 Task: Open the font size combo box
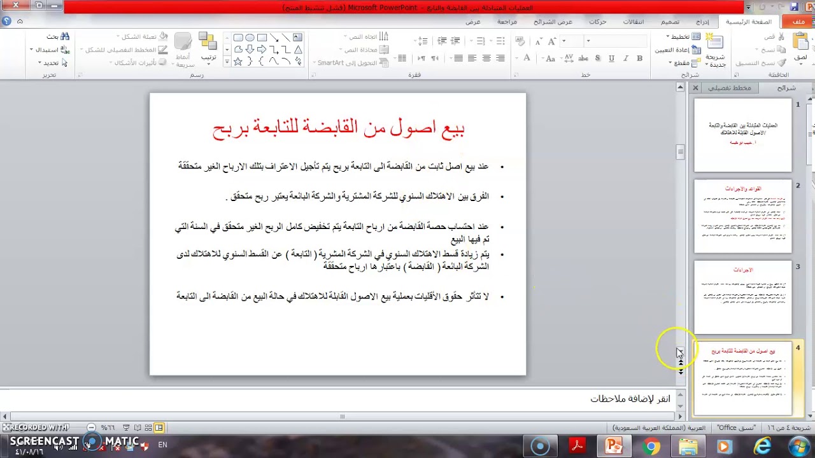pos(573,41)
